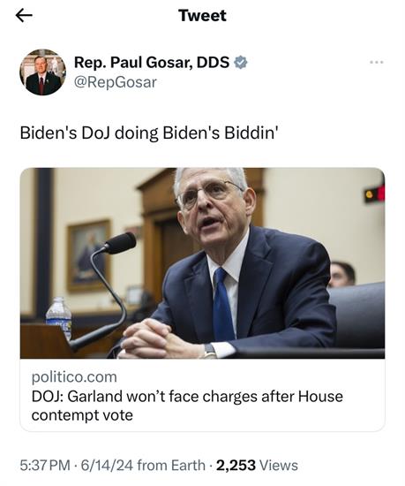The image size is (405, 486).
Task: Click the politico.com domain label
Action: (74, 377)
